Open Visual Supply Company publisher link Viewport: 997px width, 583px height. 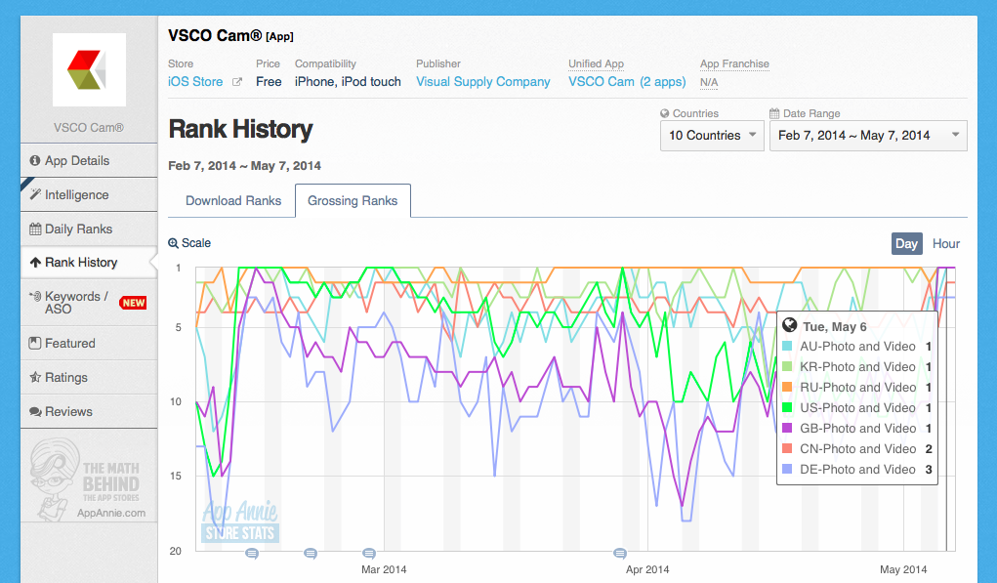tap(483, 82)
